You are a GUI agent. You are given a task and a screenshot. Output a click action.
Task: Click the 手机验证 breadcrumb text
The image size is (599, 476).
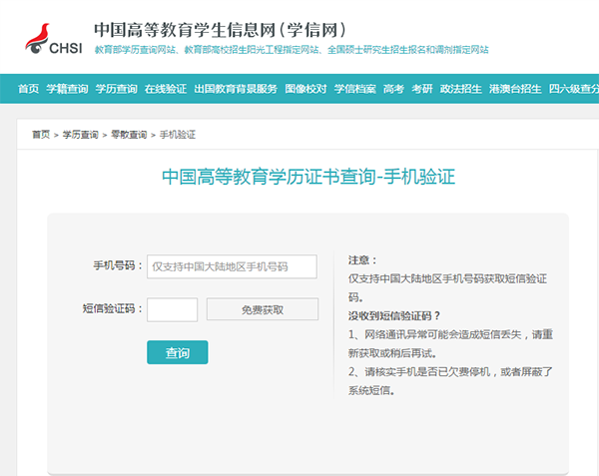pyautogui.click(x=178, y=135)
